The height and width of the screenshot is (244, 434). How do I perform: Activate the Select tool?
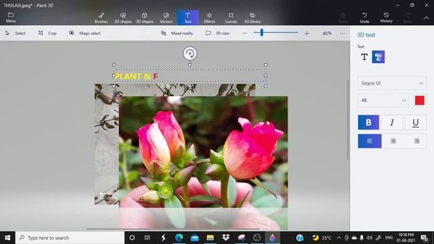(16, 33)
